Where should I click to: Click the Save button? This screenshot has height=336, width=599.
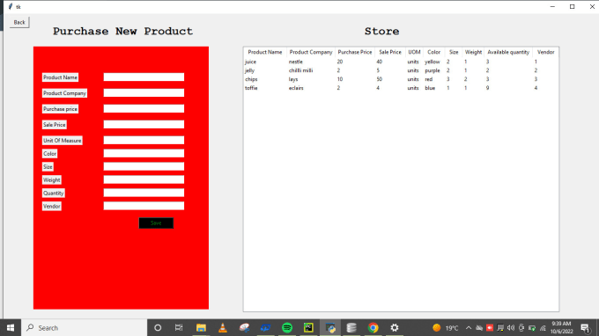click(x=156, y=223)
